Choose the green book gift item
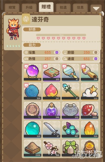 [x=51, y=72]
